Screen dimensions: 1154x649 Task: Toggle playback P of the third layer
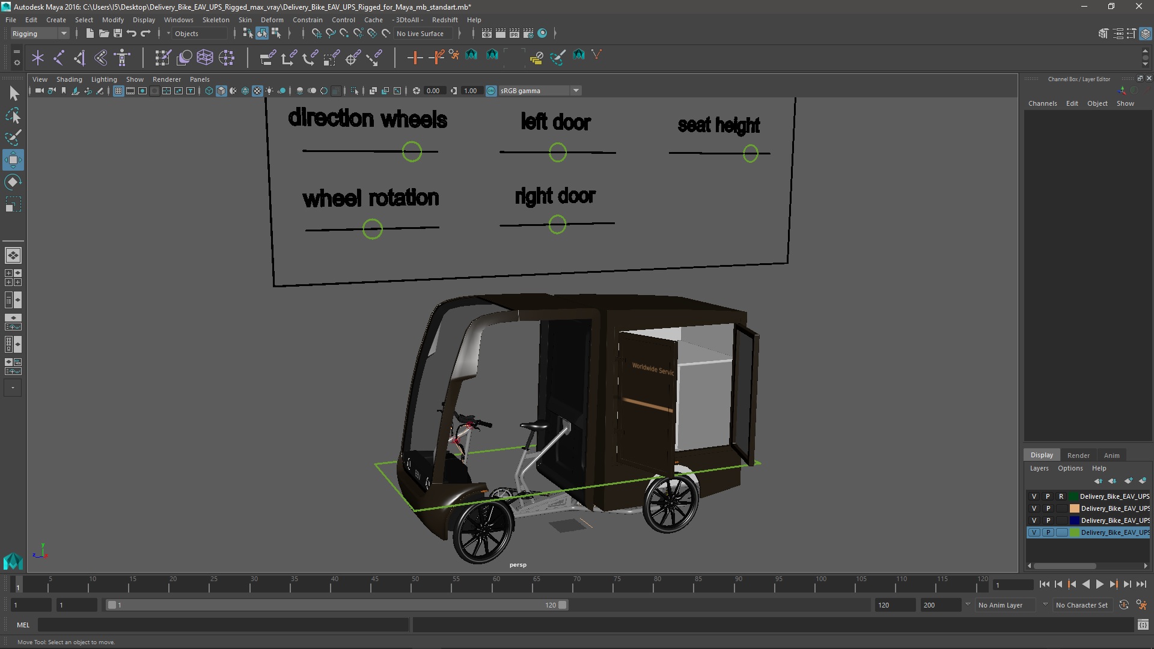click(x=1048, y=520)
